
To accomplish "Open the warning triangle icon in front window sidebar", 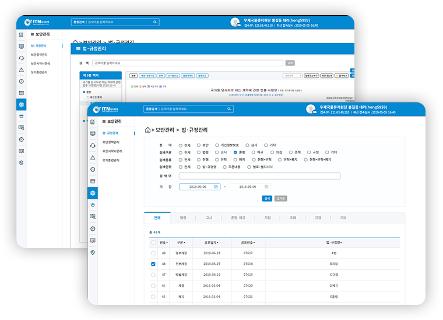I will pyautogui.click(x=93, y=158).
